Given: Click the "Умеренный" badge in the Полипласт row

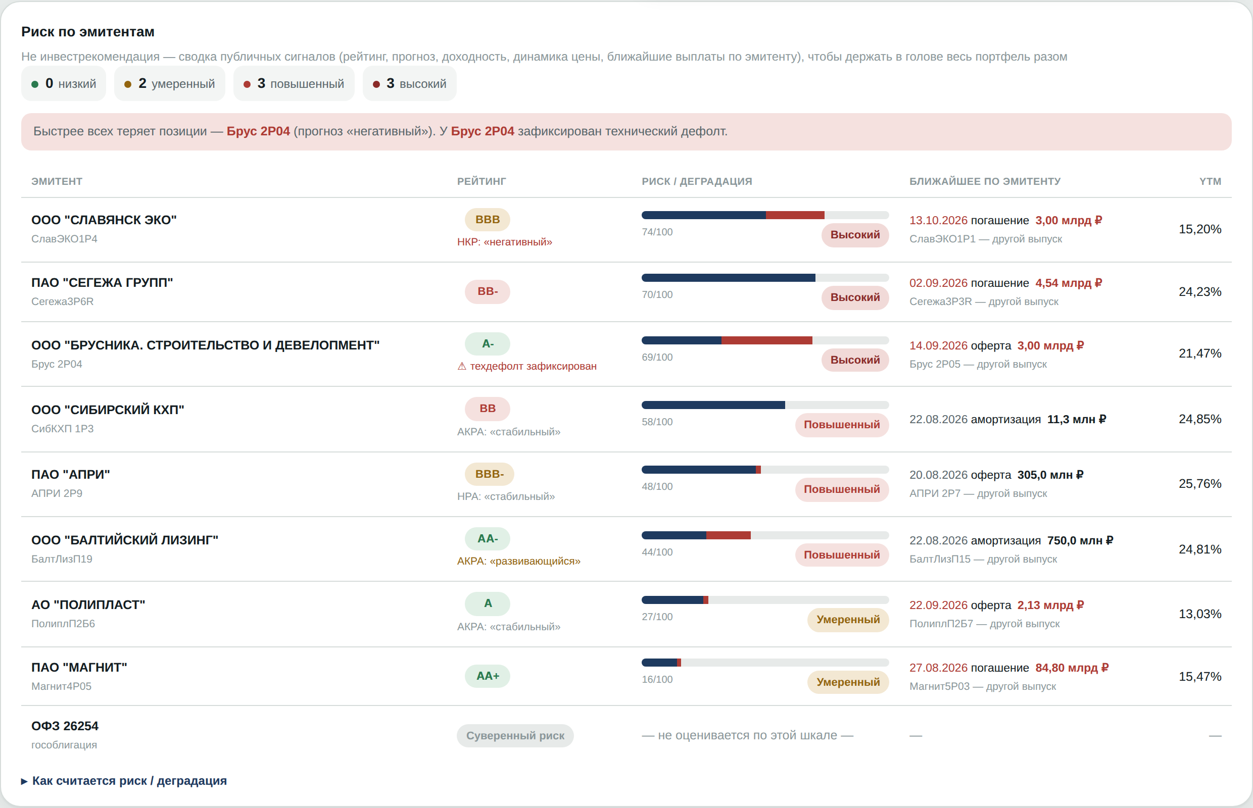Looking at the screenshot, I should (848, 620).
